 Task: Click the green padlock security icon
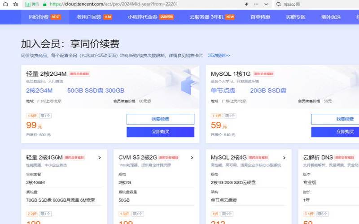tap(44, 4)
